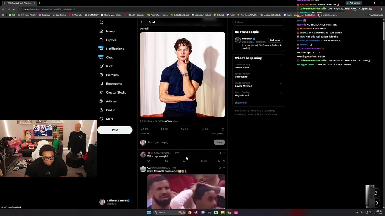The width and height of the screenshot is (385, 216).
Task: Open more options on UNDERTHEGOD_ reply
Action: pos(224,168)
